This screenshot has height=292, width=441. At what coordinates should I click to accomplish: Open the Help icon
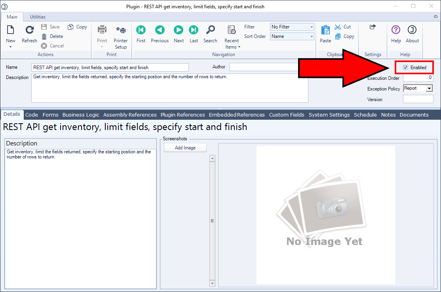(396, 30)
